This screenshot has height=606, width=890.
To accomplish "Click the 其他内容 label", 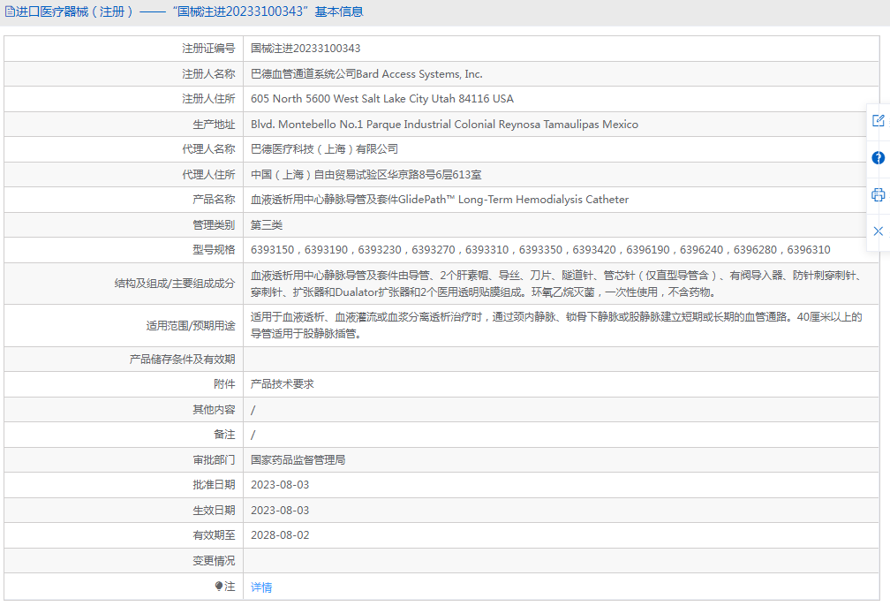I will [x=214, y=410].
